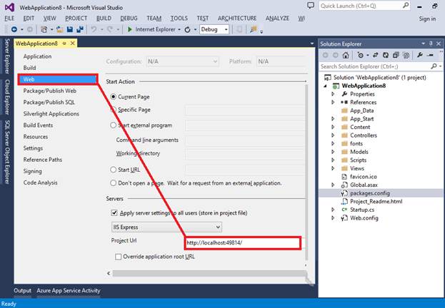Open the Azure App Service Activity tab

[68, 290]
